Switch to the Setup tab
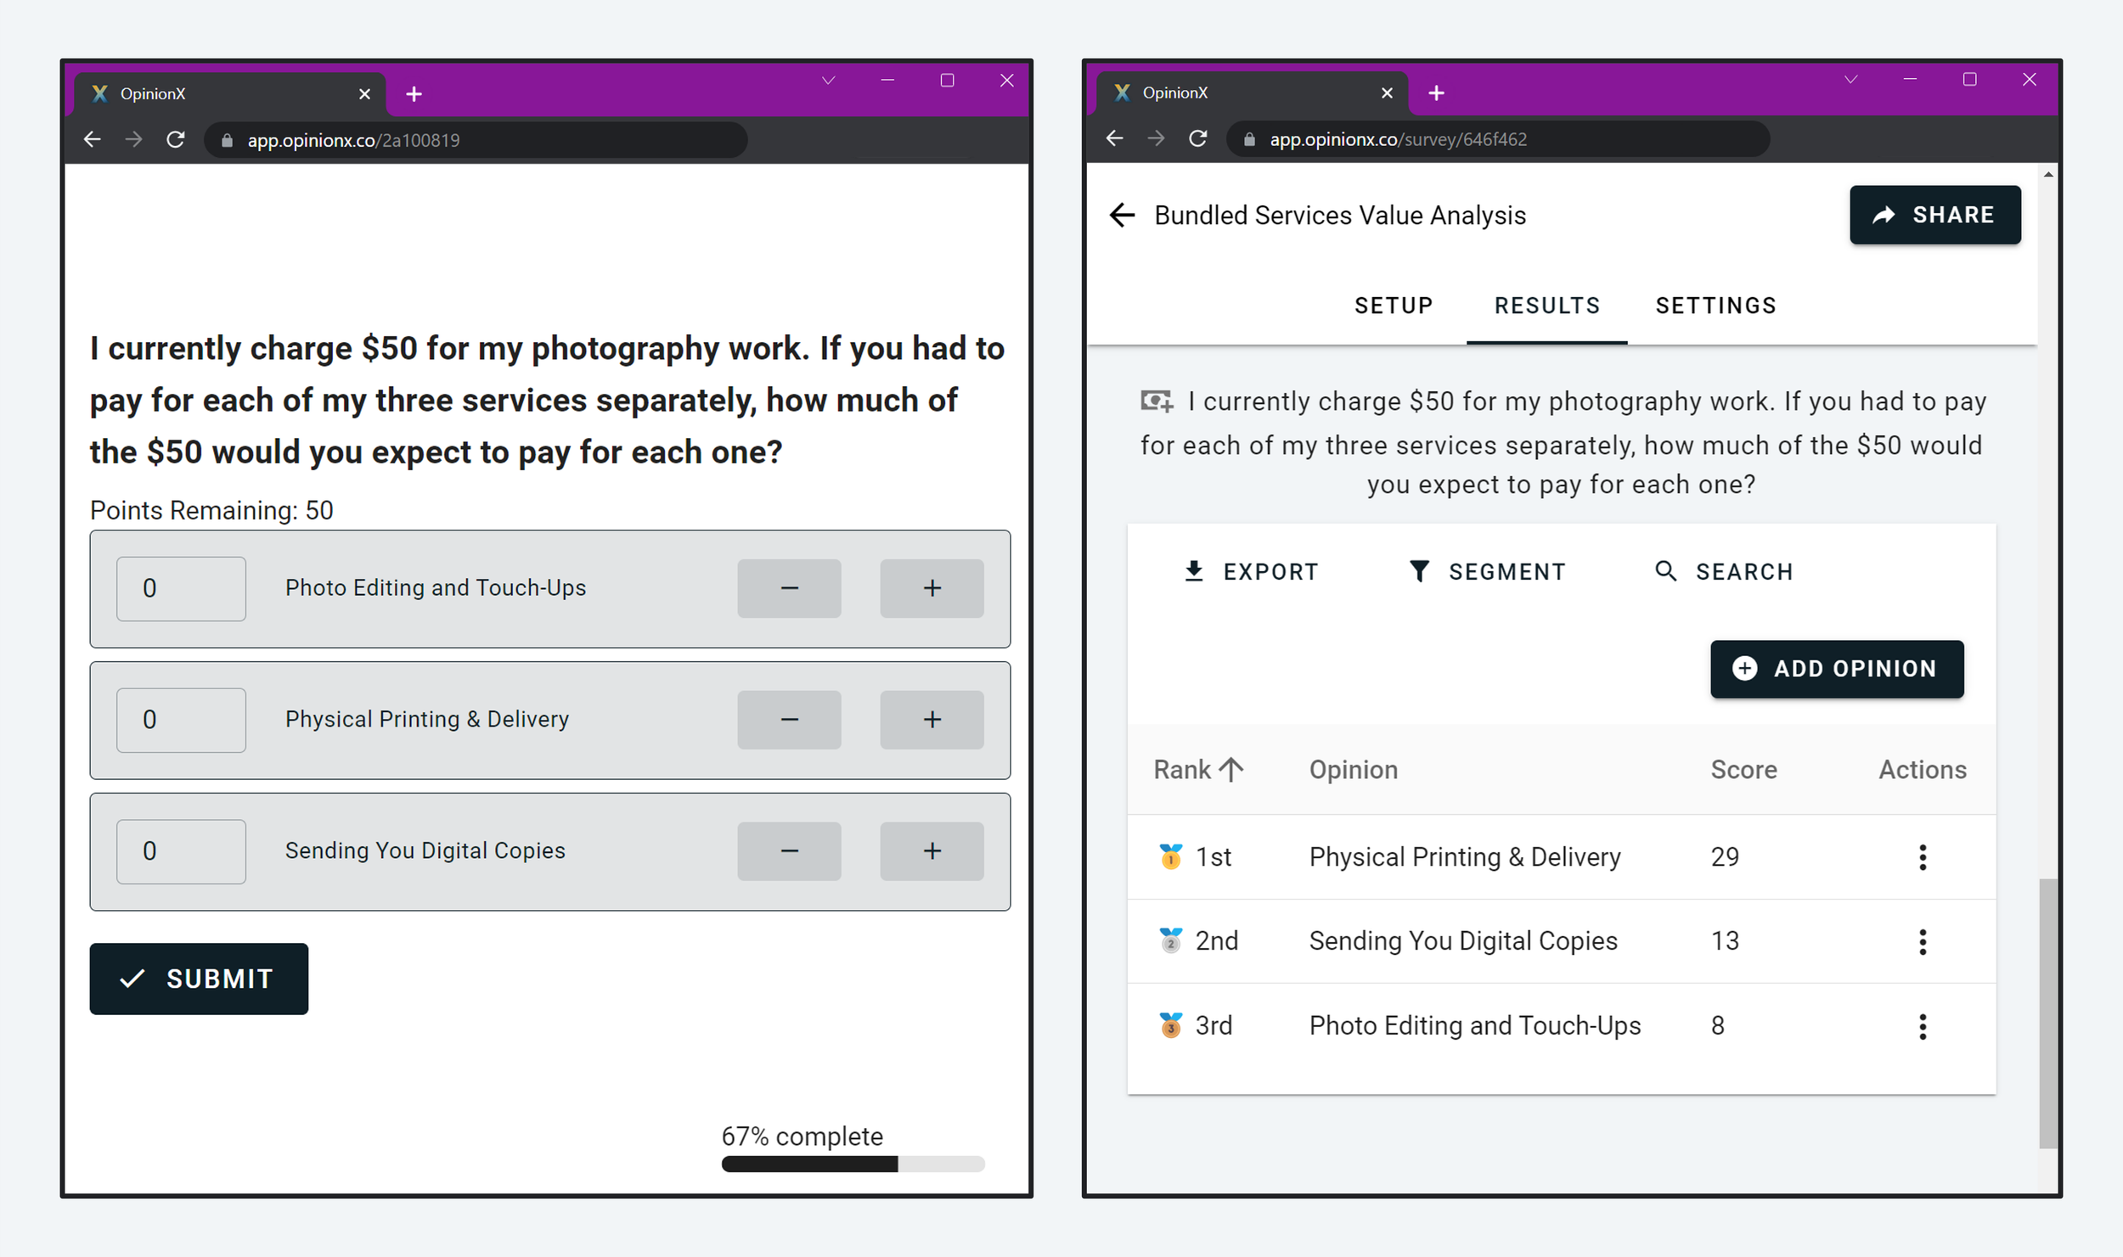2123x1257 pixels. tap(1393, 306)
